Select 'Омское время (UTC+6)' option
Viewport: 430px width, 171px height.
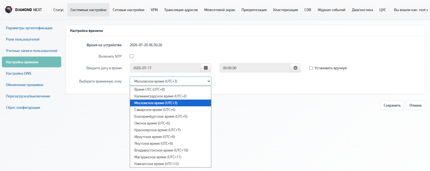[170, 123]
